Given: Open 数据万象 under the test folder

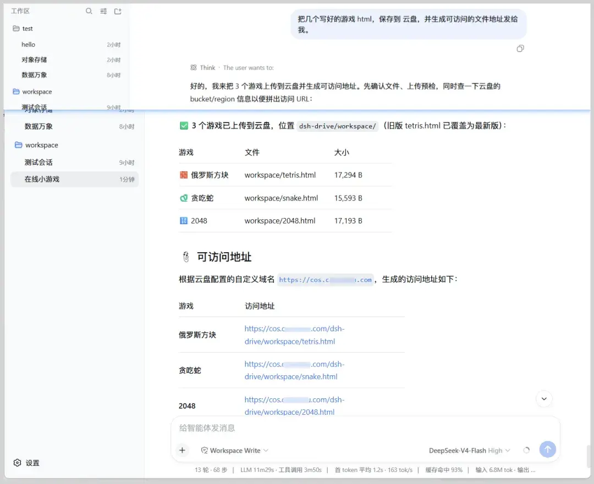Looking at the screenshot, I should (x=70, y=75).
